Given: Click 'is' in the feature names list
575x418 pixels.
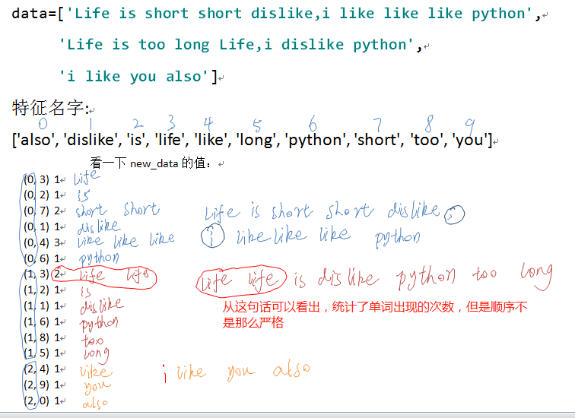Looking at the screenshot, I should point(136,140).
